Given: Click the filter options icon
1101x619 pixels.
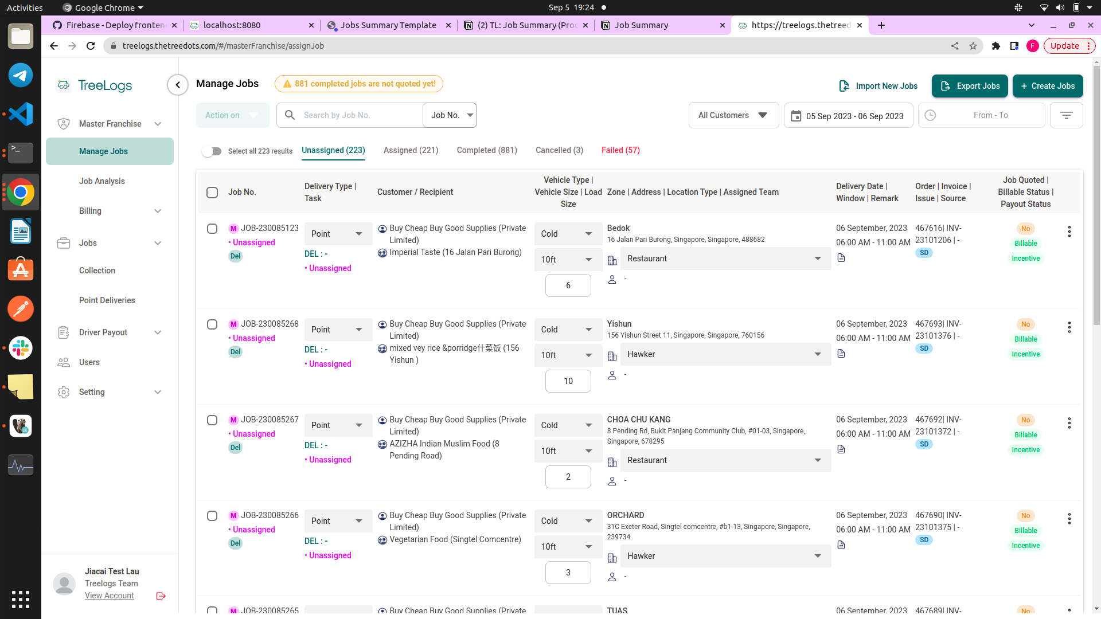Looking at the screenshot, I should (1066, 115).
